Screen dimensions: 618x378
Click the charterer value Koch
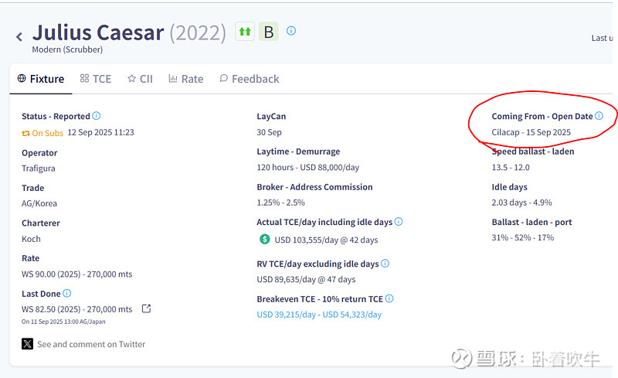click(31, 239)
